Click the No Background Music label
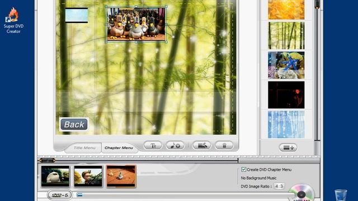This screenshot has width=358, height=201. 258,178
